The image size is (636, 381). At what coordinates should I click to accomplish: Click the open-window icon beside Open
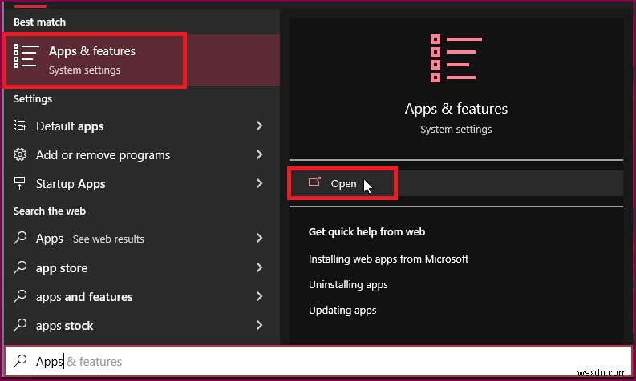(314, 182)
